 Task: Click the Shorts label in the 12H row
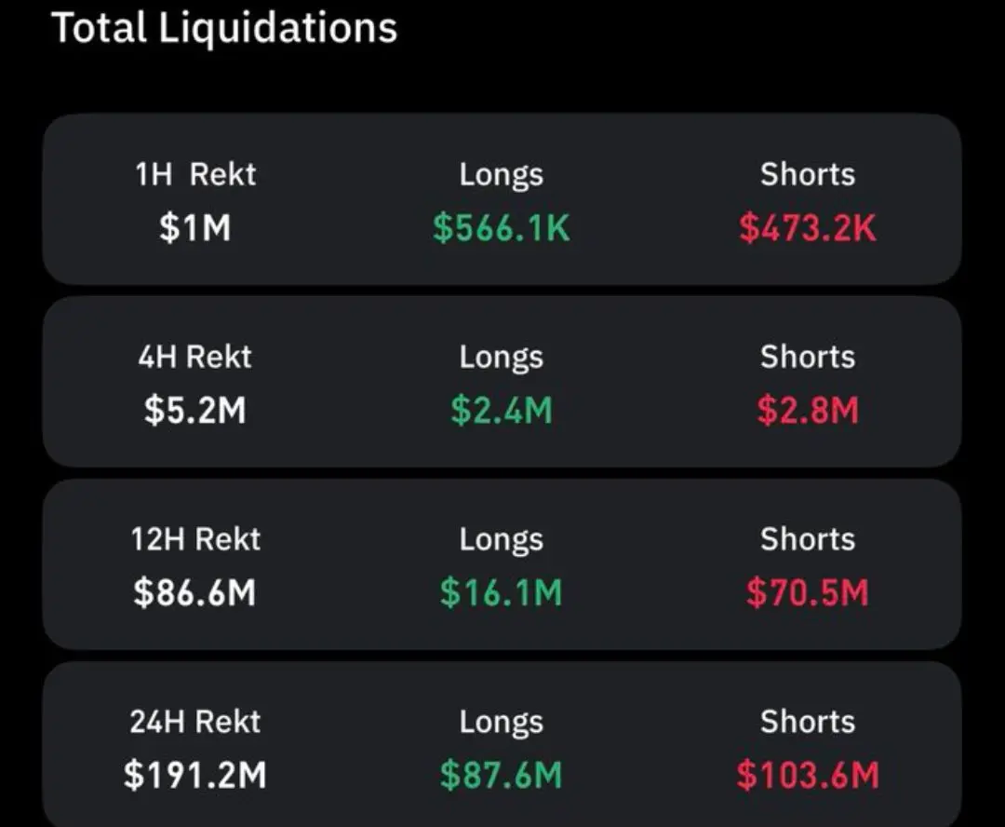point(808,539)
